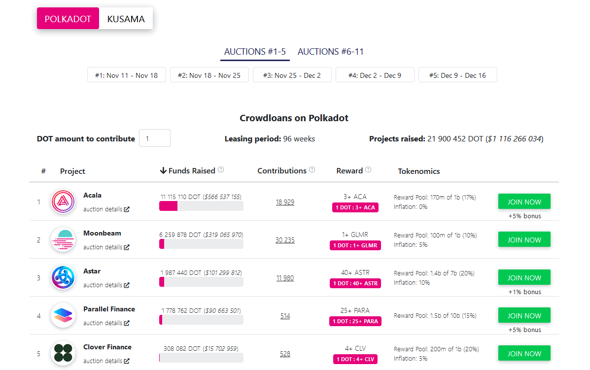Open the Auctions #6-11 tab

331,52
